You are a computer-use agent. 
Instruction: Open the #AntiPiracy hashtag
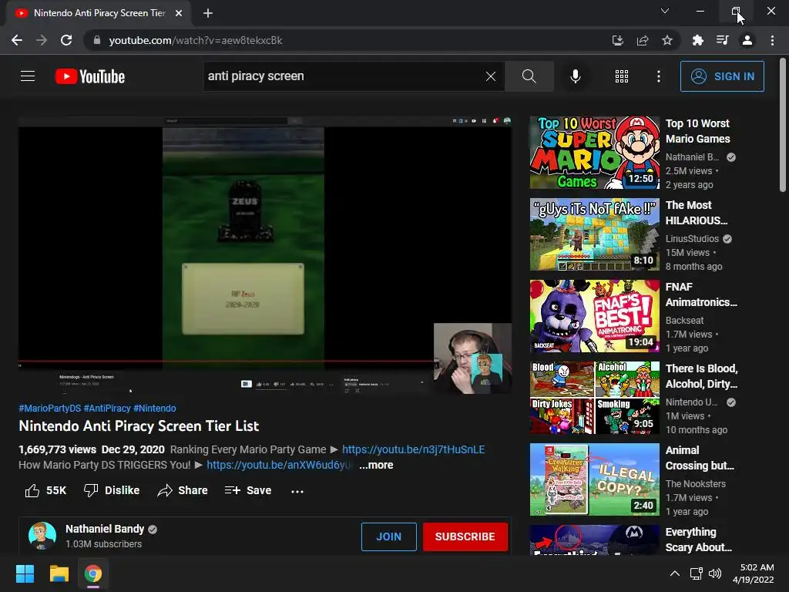(107, 409)
